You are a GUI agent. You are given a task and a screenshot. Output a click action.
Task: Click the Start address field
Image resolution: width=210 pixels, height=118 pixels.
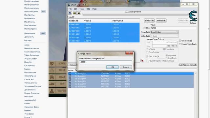[165, 43]
